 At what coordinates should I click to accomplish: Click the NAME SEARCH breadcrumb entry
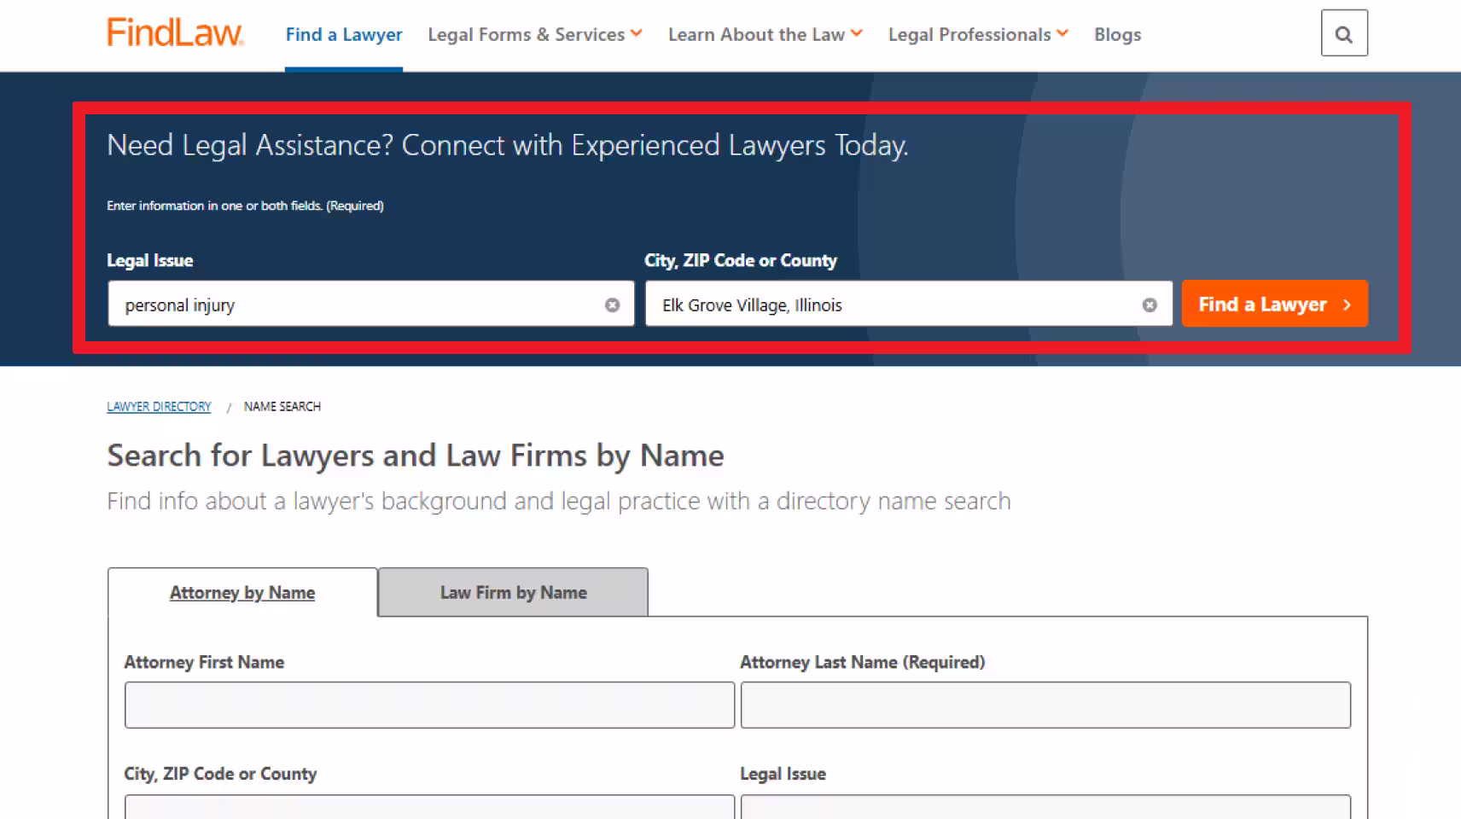[x=282, y=406]
